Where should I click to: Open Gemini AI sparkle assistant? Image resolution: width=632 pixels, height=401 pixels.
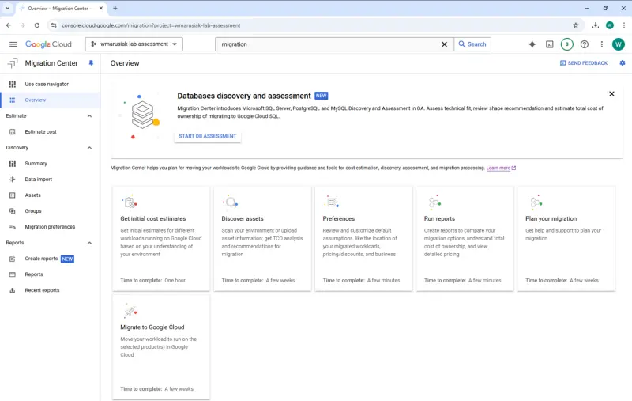click(532, 44)
